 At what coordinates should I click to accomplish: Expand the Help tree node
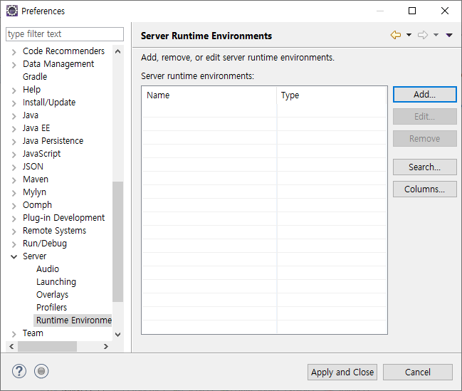[14, 90]
